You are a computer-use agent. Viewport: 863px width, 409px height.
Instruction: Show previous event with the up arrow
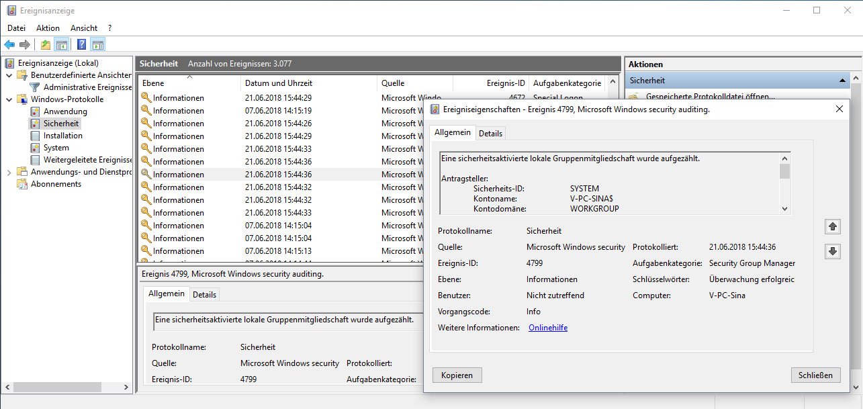832,227
